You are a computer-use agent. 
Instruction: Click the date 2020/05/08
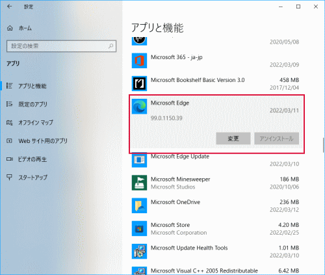pyautogui.click(x=284, y=42)
